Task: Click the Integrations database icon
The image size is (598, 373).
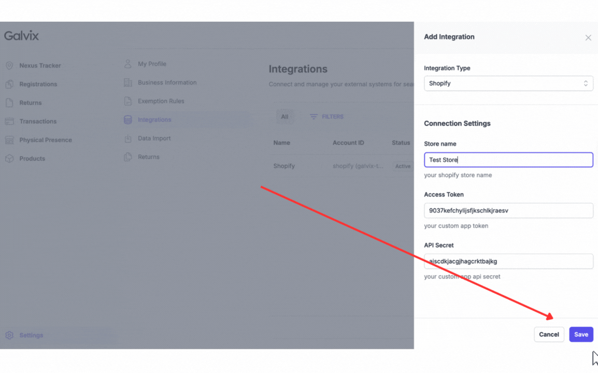Action: coord(128,120)
